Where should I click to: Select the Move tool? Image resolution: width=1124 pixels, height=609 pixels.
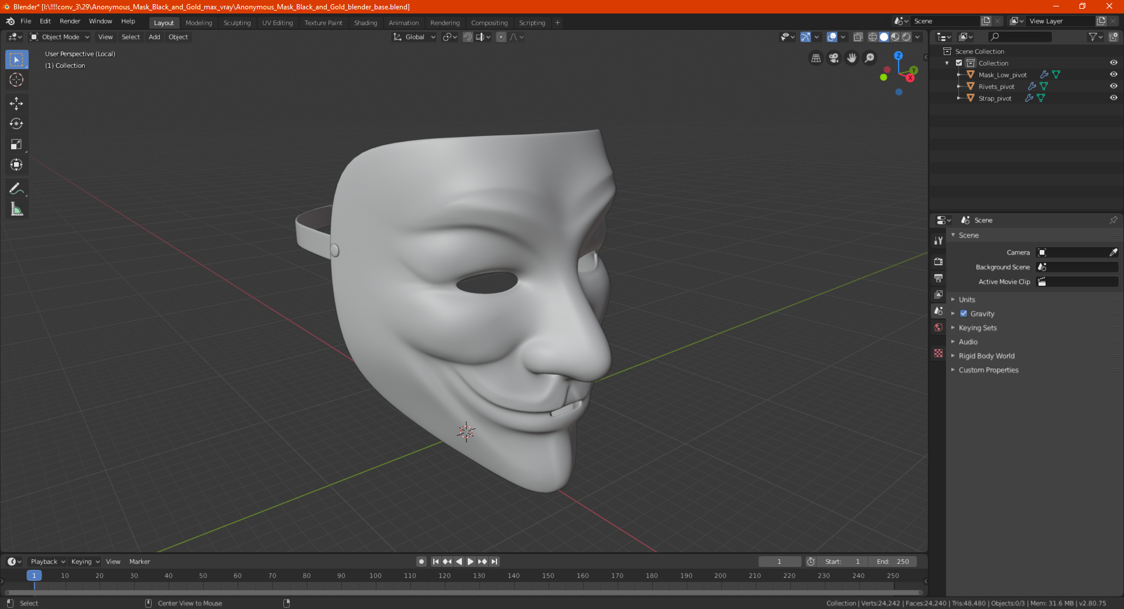click(16, 104)
